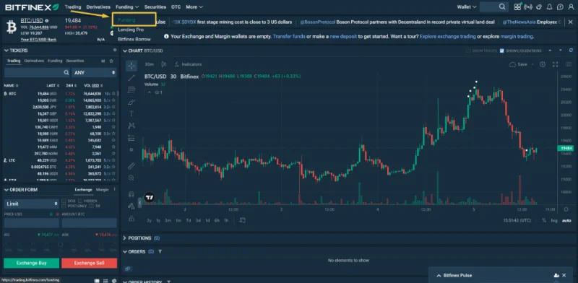The height and width of the screenshot is (283, 578).
Task: Enable the Post-Only order option
Action: pos(64,206)
